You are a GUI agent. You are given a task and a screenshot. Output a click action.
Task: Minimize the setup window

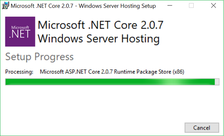(170, 6)
